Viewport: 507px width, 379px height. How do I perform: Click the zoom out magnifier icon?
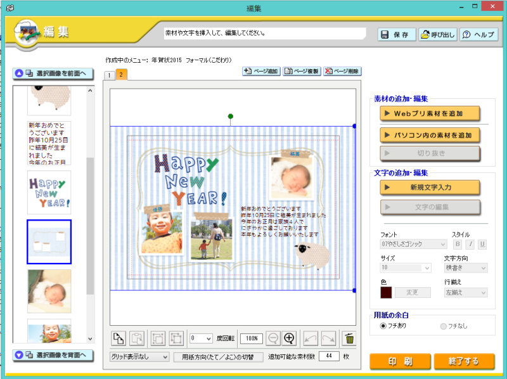tap(273, 338)
